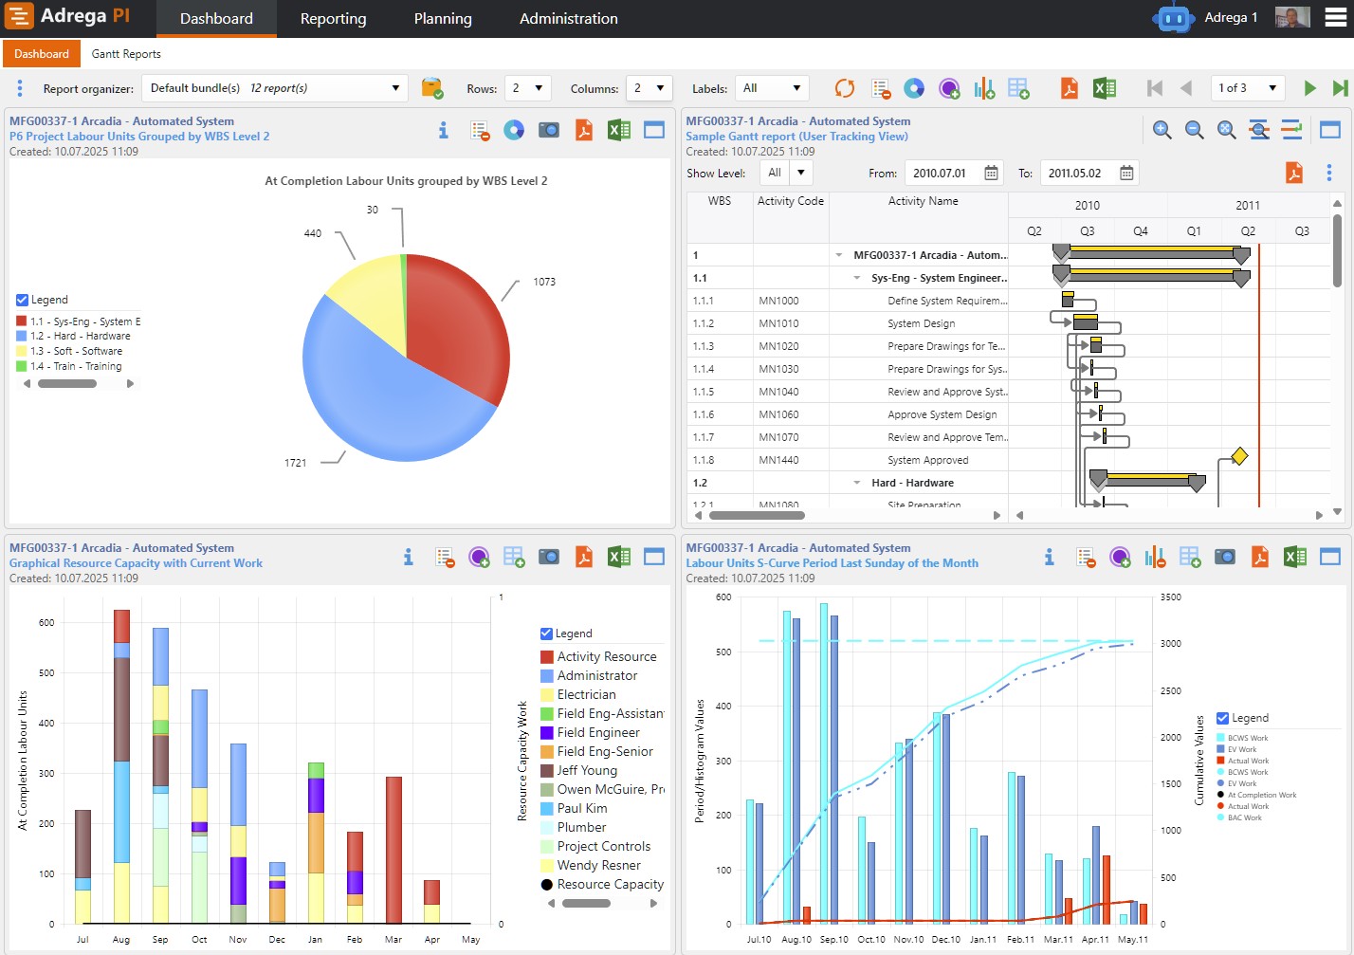The width and height of the screenshot is (1354, 955).
Task: Zoom in on the Gantt chart timeline
Action: (x=1163, y=130)
